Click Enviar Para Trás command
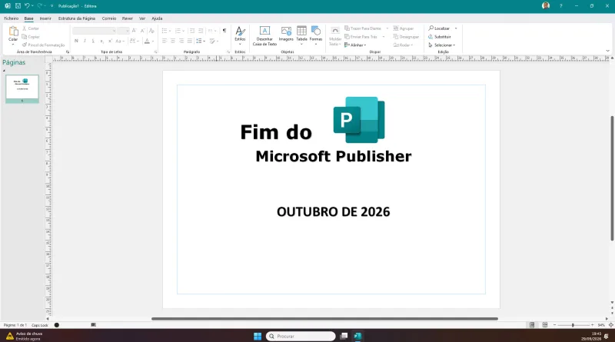 click(361, 37)
